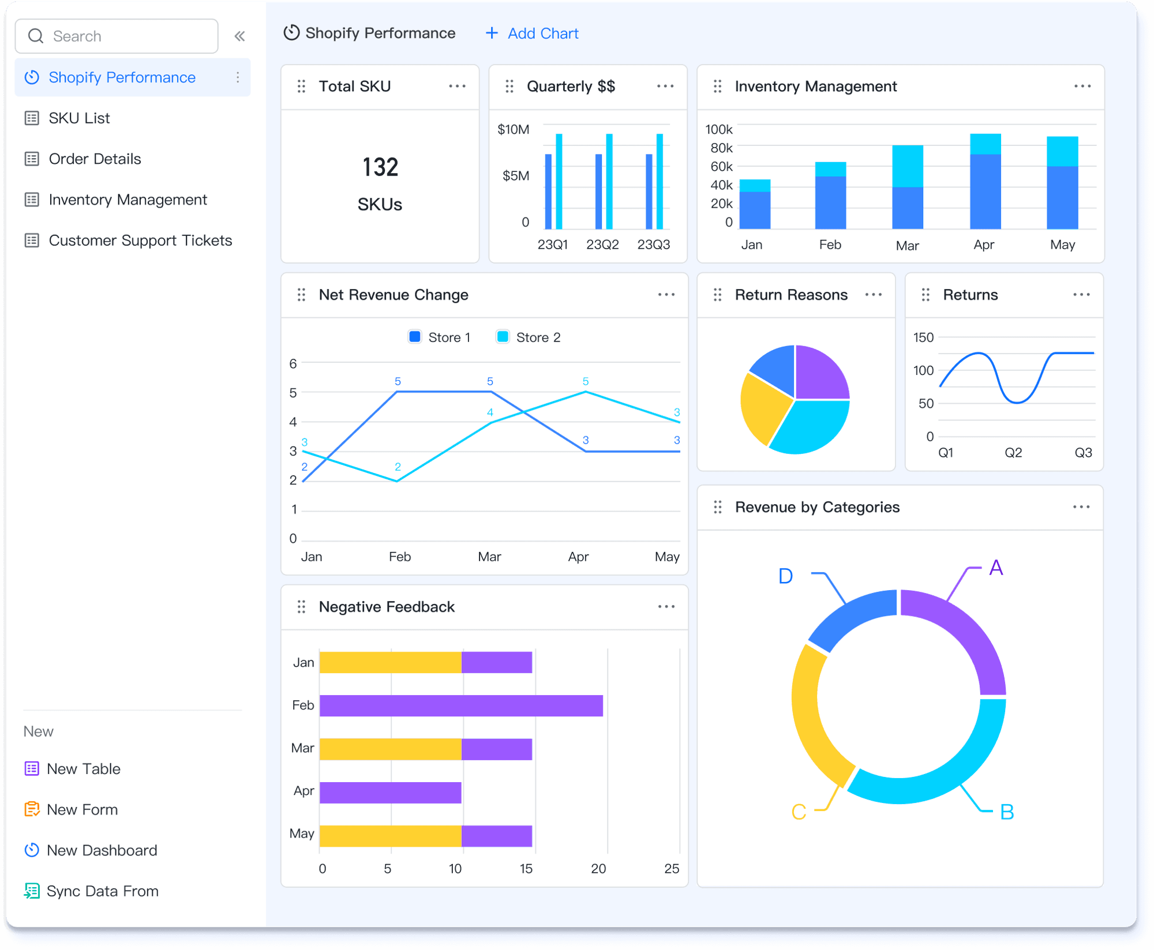Open Net Revenue Change options menu
Image resolution: width=1154 pixels, height=950 pixels.
[666, 295]
